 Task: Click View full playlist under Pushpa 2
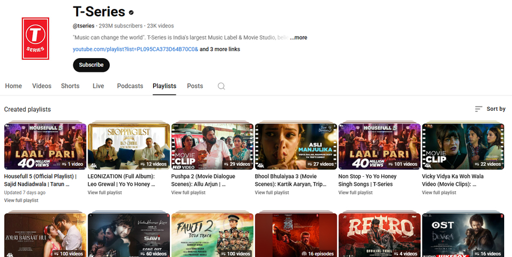click(x=188, y=192)
